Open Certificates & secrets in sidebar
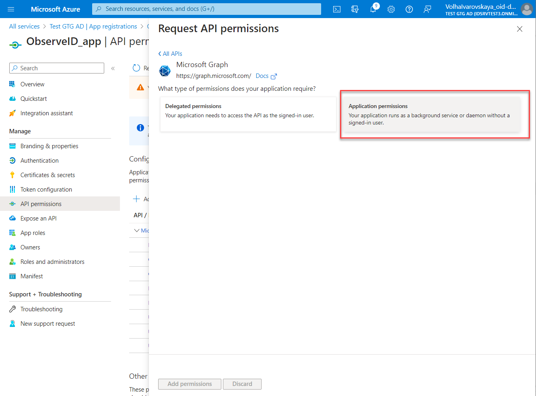 [x=47, y=175]
